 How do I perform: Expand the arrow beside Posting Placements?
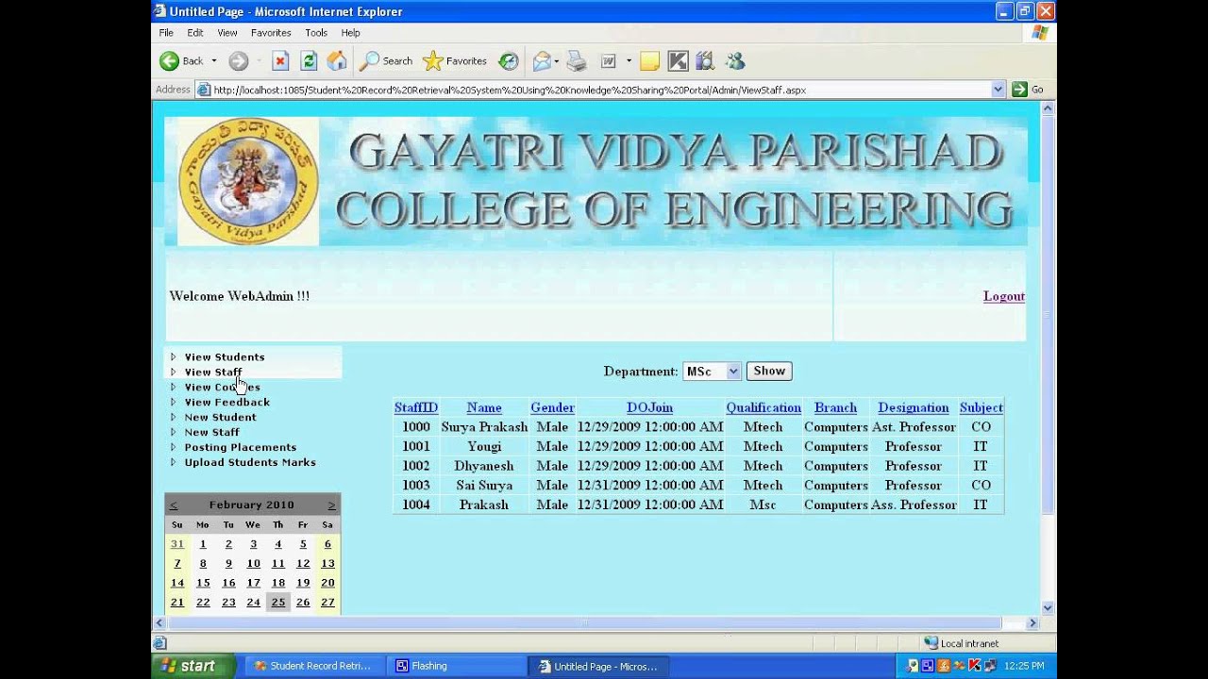(x=173, y=447)
